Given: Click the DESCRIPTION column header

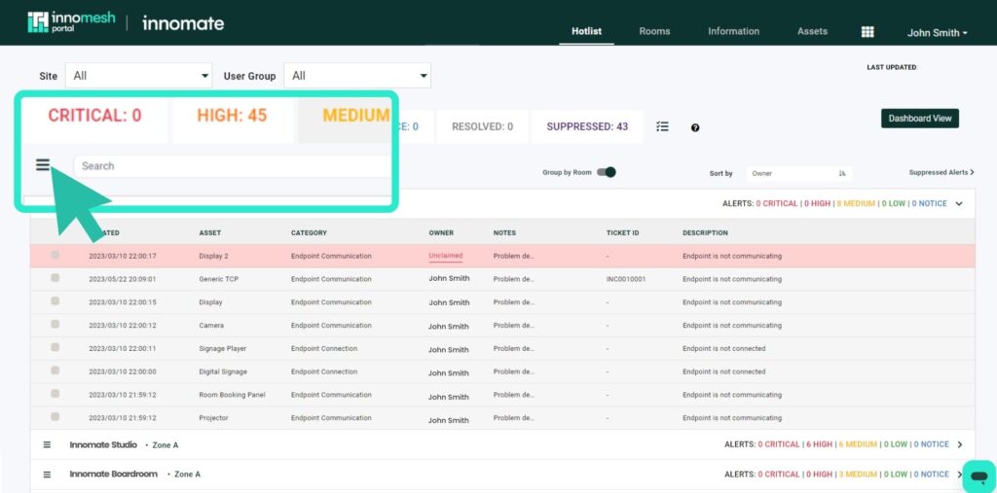Looking at the screenshot, I should coord(705,233).
